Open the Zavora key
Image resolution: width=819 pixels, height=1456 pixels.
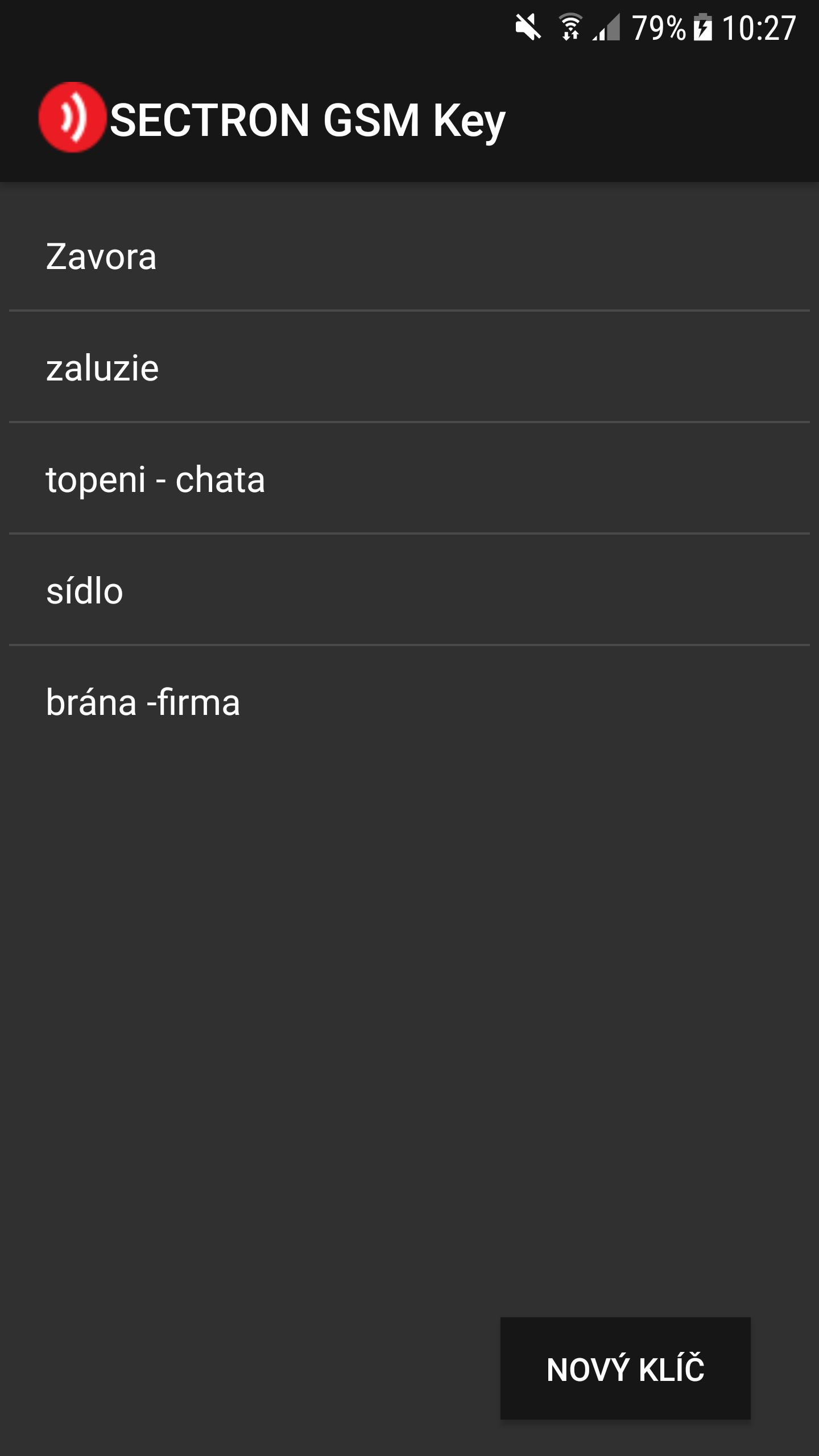coord(409,256)
